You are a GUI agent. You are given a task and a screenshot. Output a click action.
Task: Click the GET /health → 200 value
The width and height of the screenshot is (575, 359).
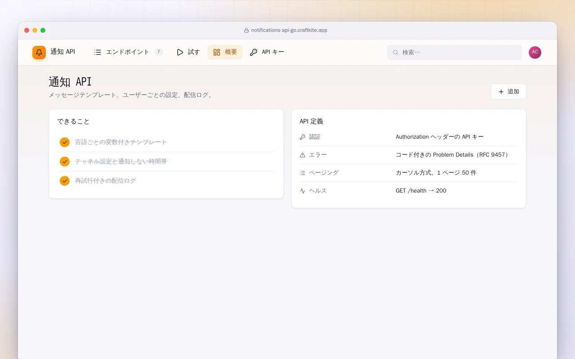pyautogui.click(x=421, y=191)
